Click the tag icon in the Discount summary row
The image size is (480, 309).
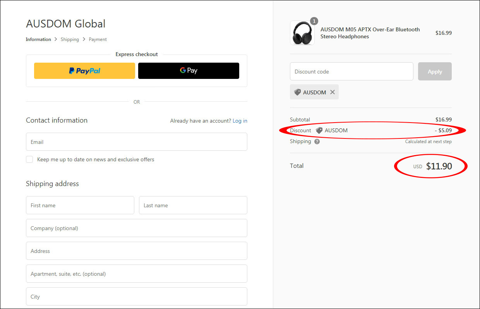319,131
